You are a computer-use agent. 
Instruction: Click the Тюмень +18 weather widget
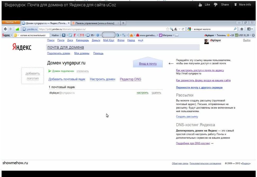coord(225,35)
